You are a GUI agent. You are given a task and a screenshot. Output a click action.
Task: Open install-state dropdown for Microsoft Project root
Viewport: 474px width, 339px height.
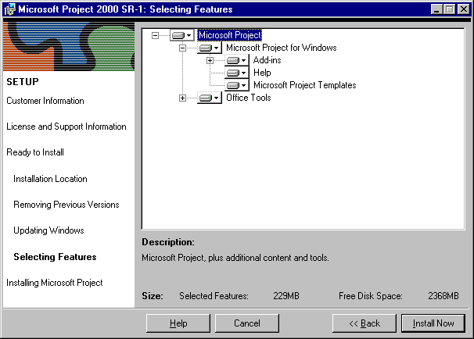point(181,35)
